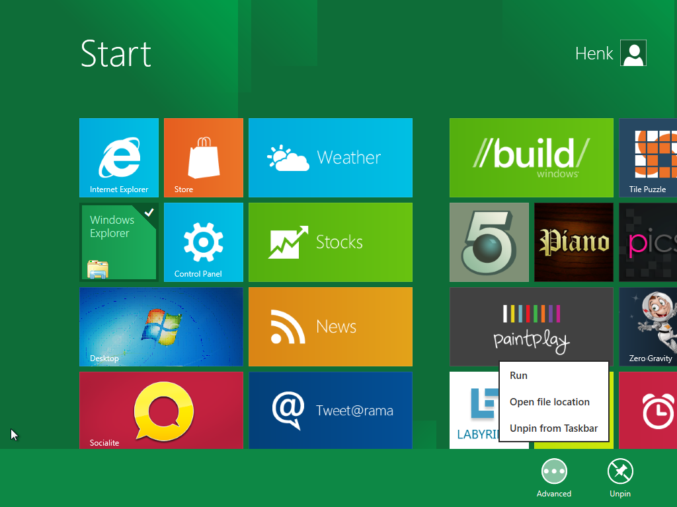Select Open file location menu entry

point(553,402)
